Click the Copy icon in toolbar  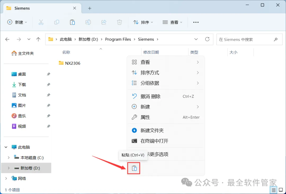pos(57,22)
